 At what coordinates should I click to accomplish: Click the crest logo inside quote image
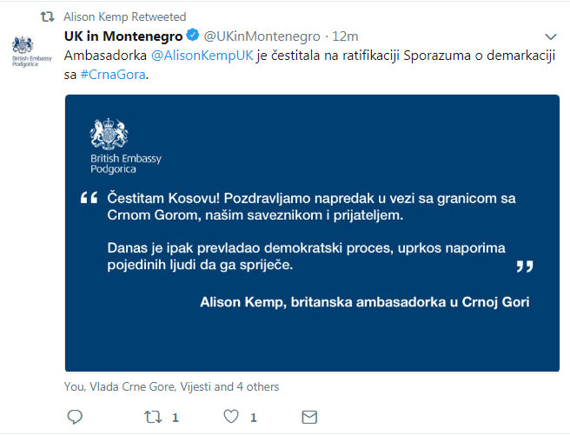109,134
